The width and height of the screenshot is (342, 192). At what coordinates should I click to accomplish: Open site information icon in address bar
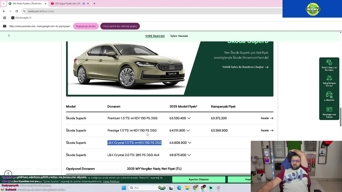click(24, 11)
